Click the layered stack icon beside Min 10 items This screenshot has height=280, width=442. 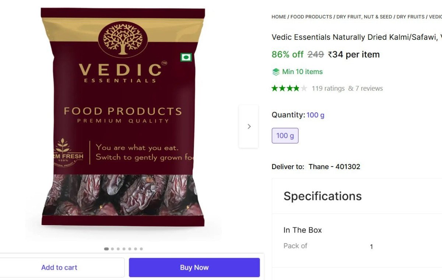pos(275,71)
